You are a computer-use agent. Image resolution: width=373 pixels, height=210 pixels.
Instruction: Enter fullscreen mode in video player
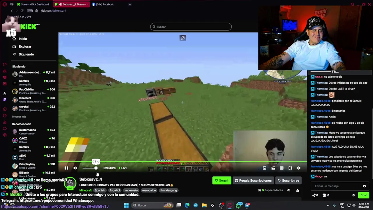(290, 168)
